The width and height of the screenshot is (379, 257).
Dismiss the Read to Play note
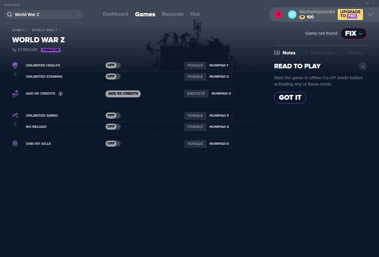[x=363, y=67]
